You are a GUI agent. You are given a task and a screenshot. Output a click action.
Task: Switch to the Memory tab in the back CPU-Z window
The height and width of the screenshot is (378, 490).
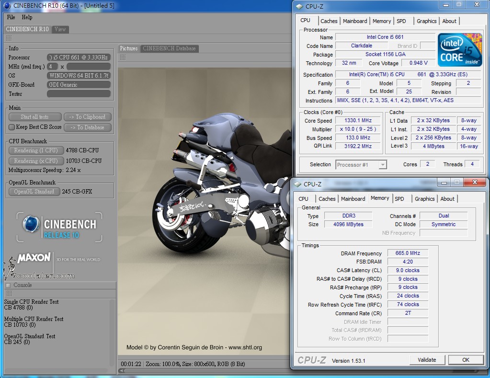pyautogui.click(x=382, y=21)
